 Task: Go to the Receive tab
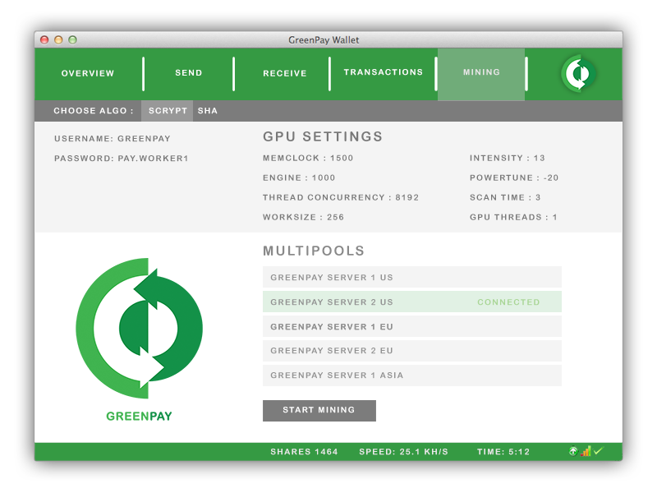click(x=285, y=73)
